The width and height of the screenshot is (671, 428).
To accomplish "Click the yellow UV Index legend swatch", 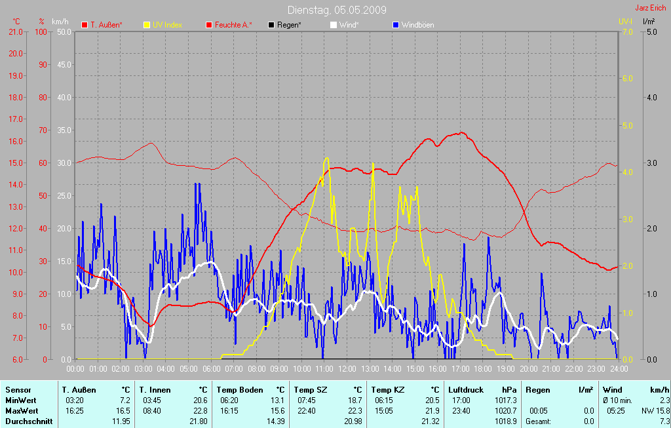I will pos(147,26).
